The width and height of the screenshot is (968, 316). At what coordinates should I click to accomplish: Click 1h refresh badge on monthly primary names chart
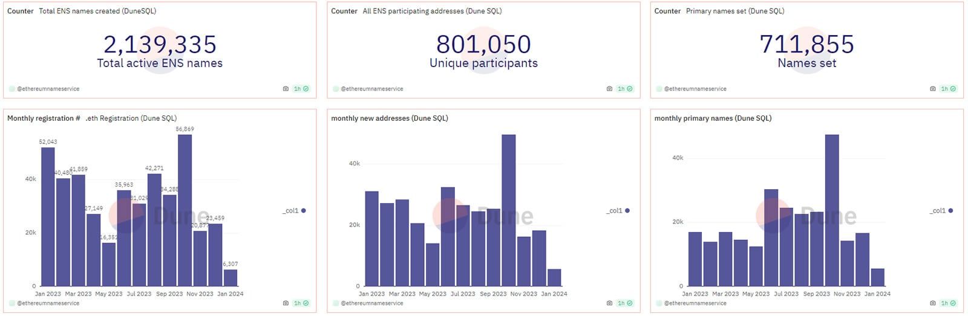949,303
